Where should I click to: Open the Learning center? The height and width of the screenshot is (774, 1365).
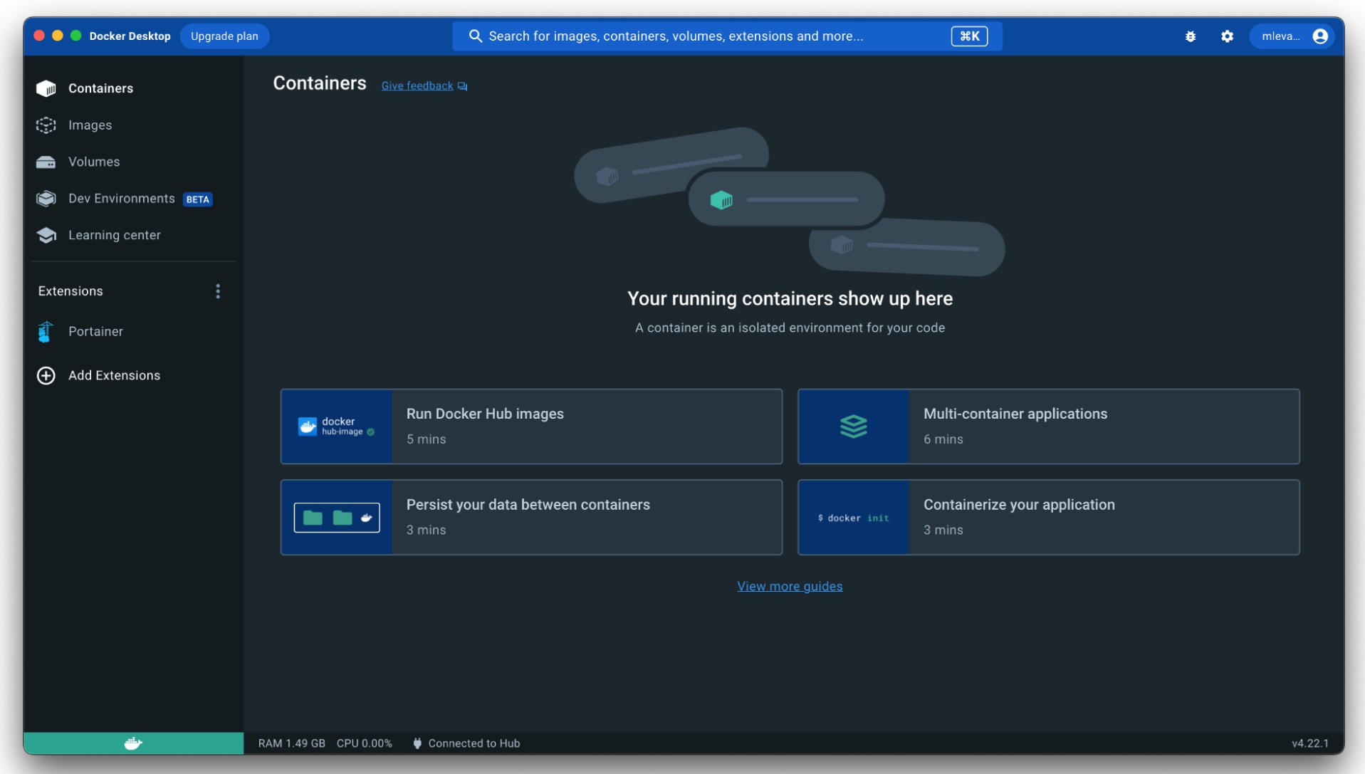pos(115,235)
